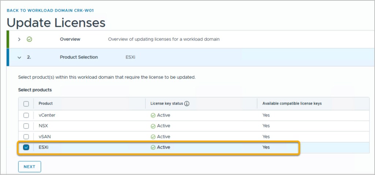The image size is (375, 175).
Task: Open the Overview step title
Action: tap(70, 39)
